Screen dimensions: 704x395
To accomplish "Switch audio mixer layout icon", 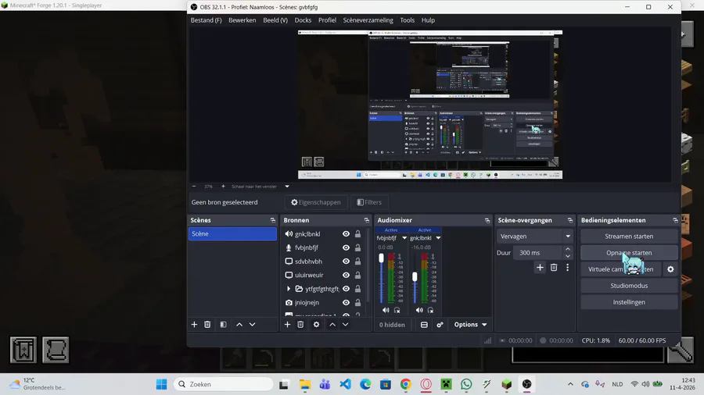I will (424, 325).
